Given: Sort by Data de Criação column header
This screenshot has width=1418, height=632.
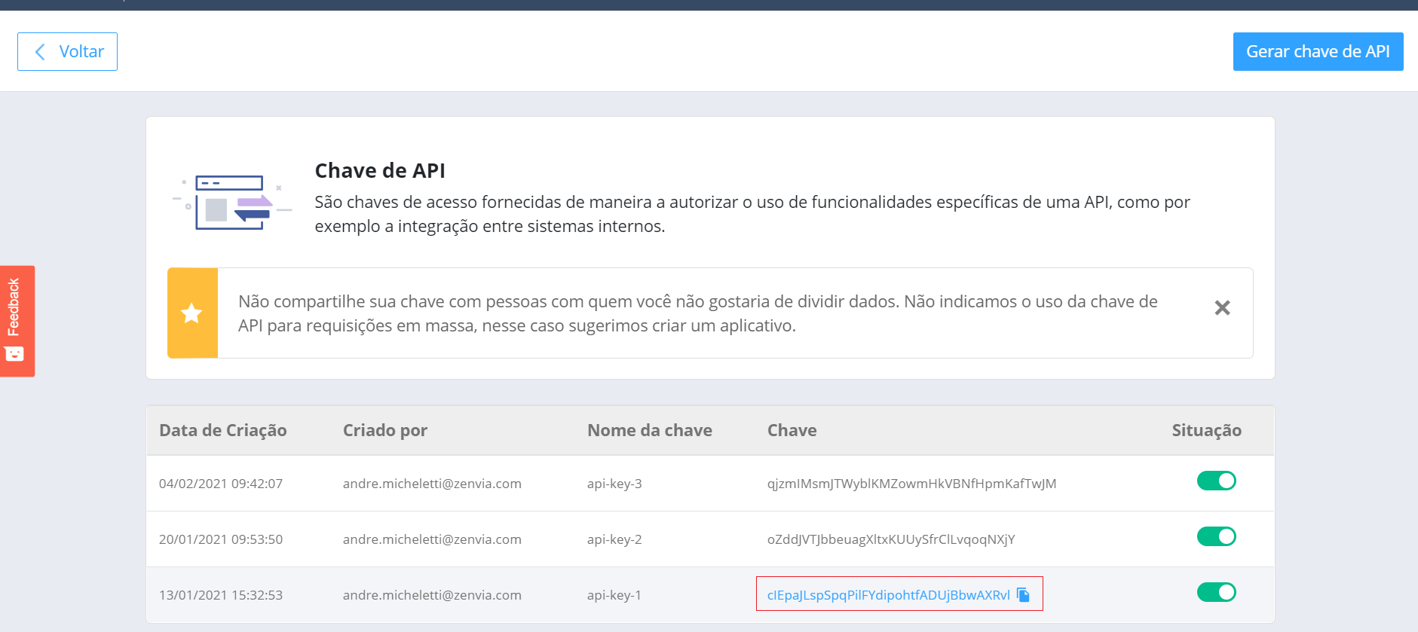Looking at the screenshot, I should click(x=223, y=430).
